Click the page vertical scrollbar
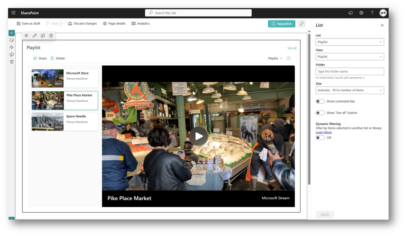The width and height of the screenshot is (405, 236). click(309, 109)
